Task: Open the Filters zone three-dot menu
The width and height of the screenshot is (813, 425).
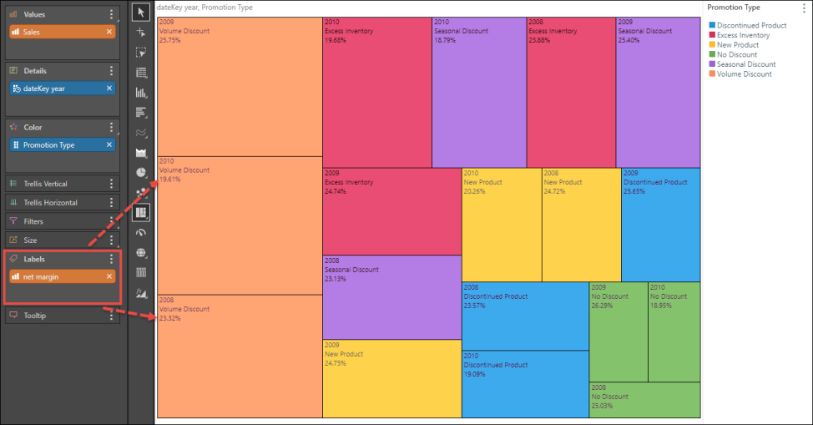Action: (x=112, y=221)
